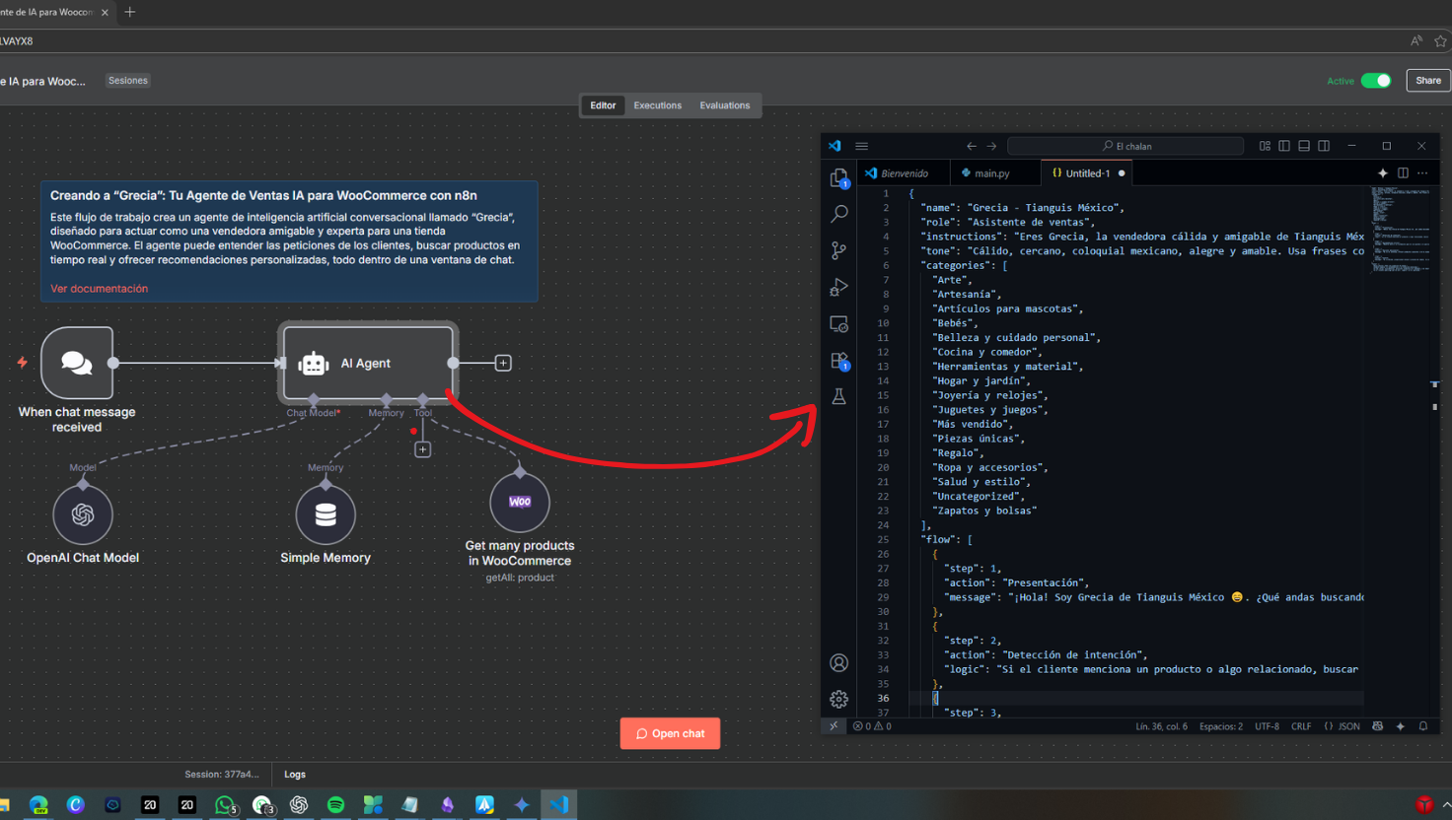Open remote window indicator in status bar
Image resolution: width=1452 pixels, height=820 pixels.
pos(835,726)
